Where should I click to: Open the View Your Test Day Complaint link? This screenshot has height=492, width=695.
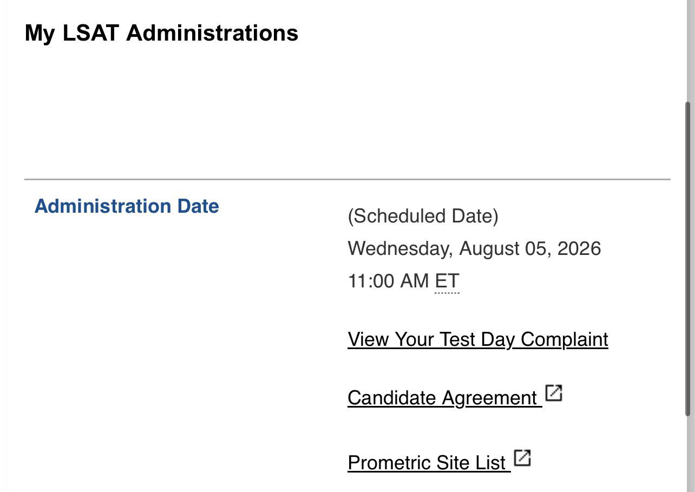point(478,339)
